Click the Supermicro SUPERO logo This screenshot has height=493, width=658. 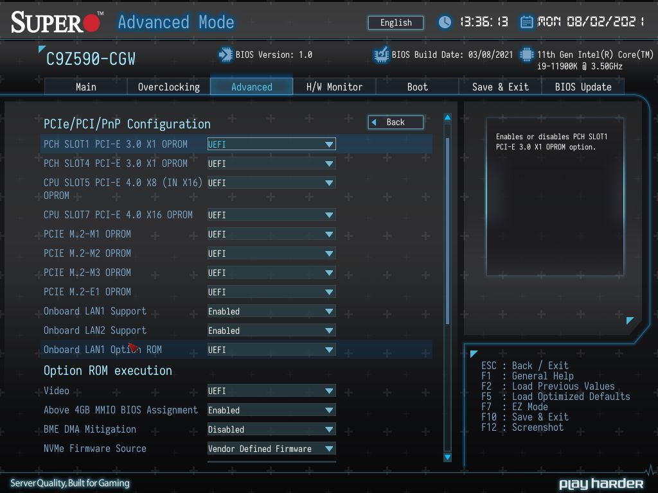tap(57, 22)
